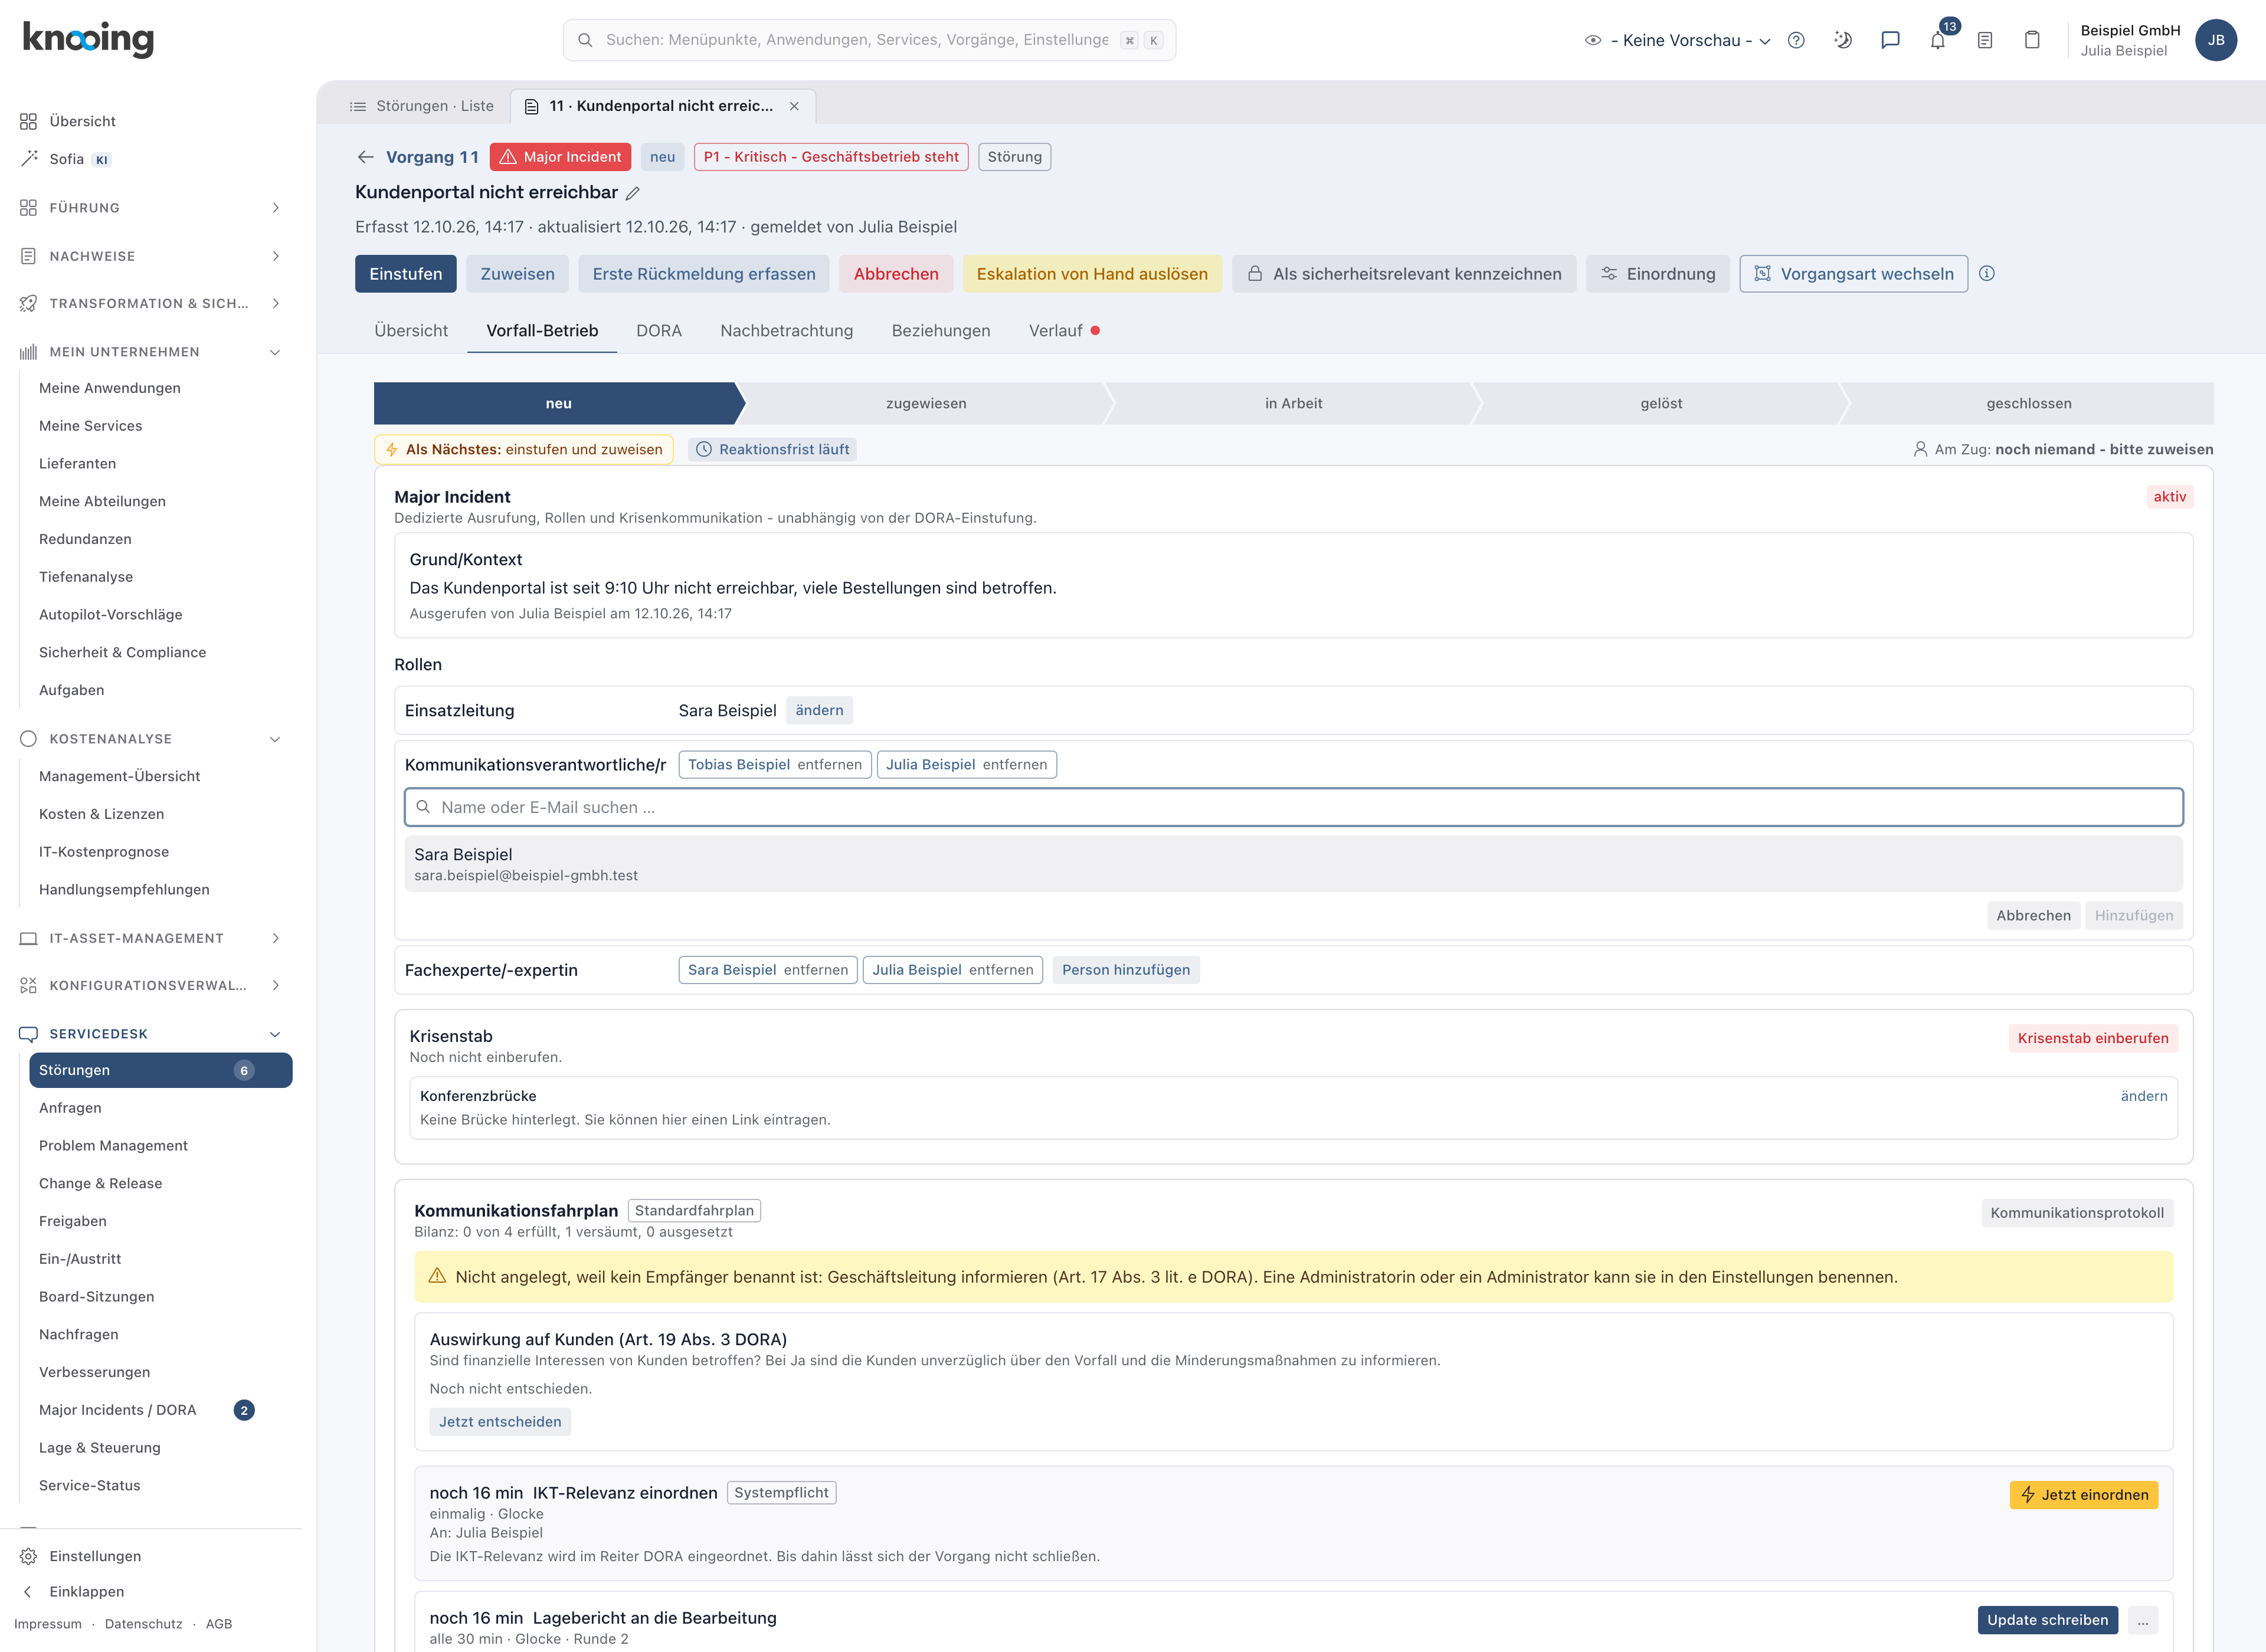Click Als sicherheitsrelevant kennzeichnen

pos(1404,274)
